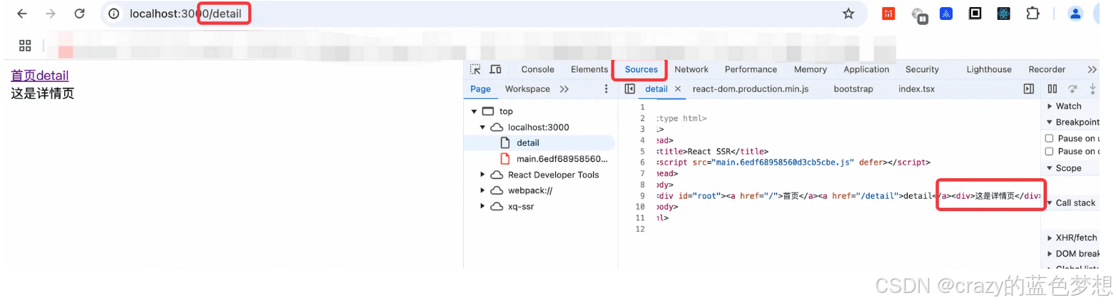Go back with the browser back arrow
This screenshot has height=305, width=1116.
tap(22, 14)
